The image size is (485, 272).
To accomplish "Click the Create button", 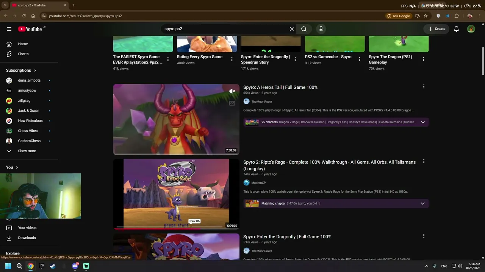I will (x=436, y=29).
